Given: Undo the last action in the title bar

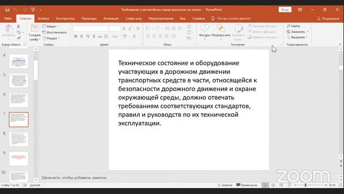Looking at the screenshot, I should click(15, 10).
